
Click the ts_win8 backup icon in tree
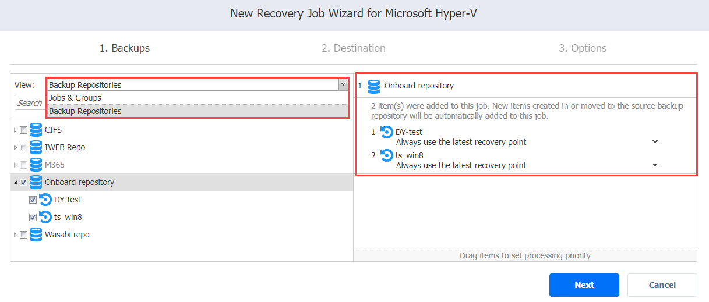[45, 217]
